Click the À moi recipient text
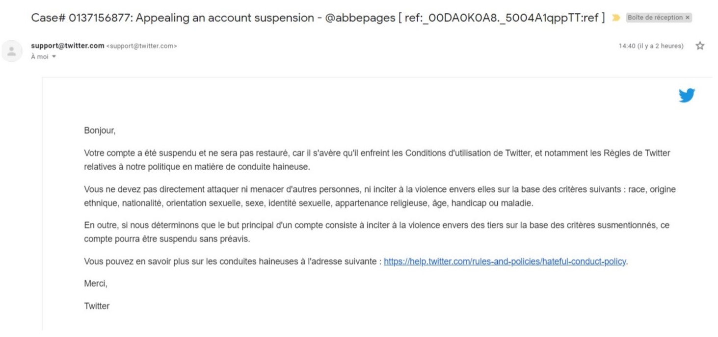The image size is (718, 337). 40,57
